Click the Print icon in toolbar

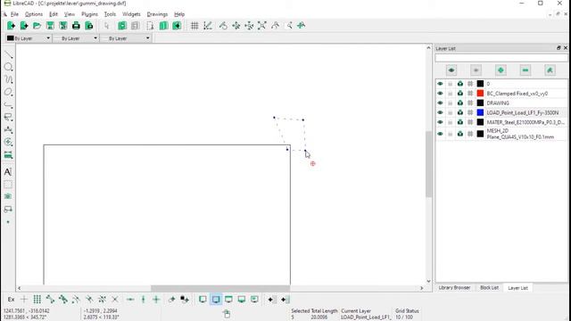click(76, 26)
